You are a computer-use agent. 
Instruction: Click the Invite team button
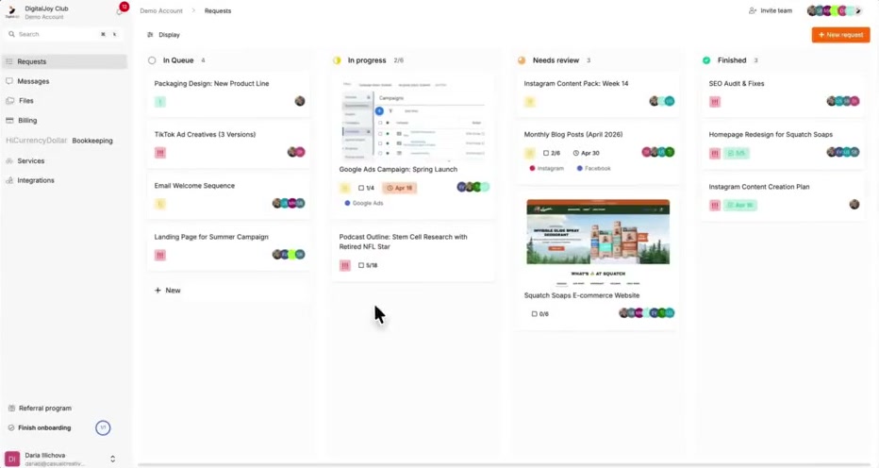pyautogui.click(x=771, y=10)
